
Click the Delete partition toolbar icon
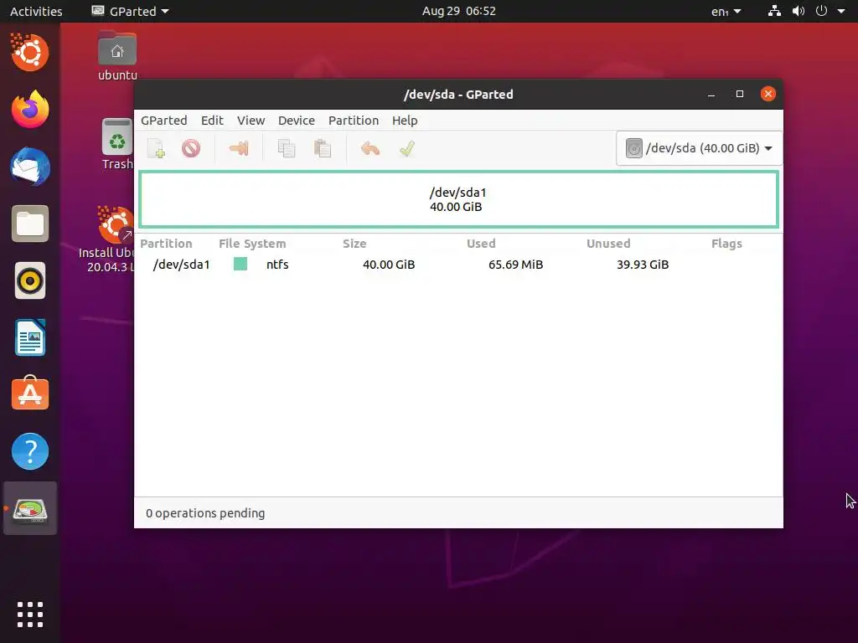(191, 148)
